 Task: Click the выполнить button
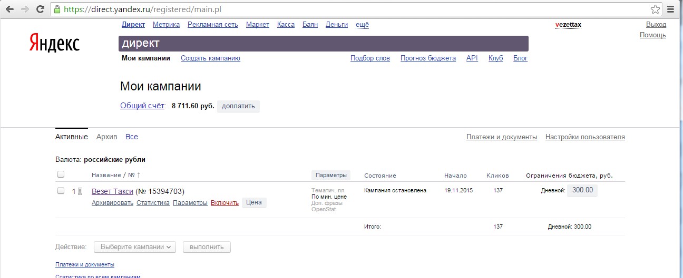click(x=207, y=247)
